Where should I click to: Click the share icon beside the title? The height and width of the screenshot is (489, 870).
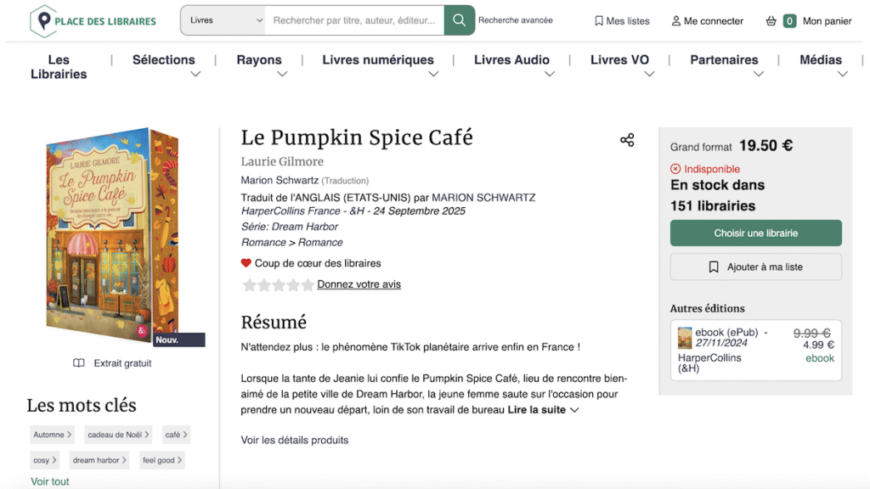coord(627,140)
